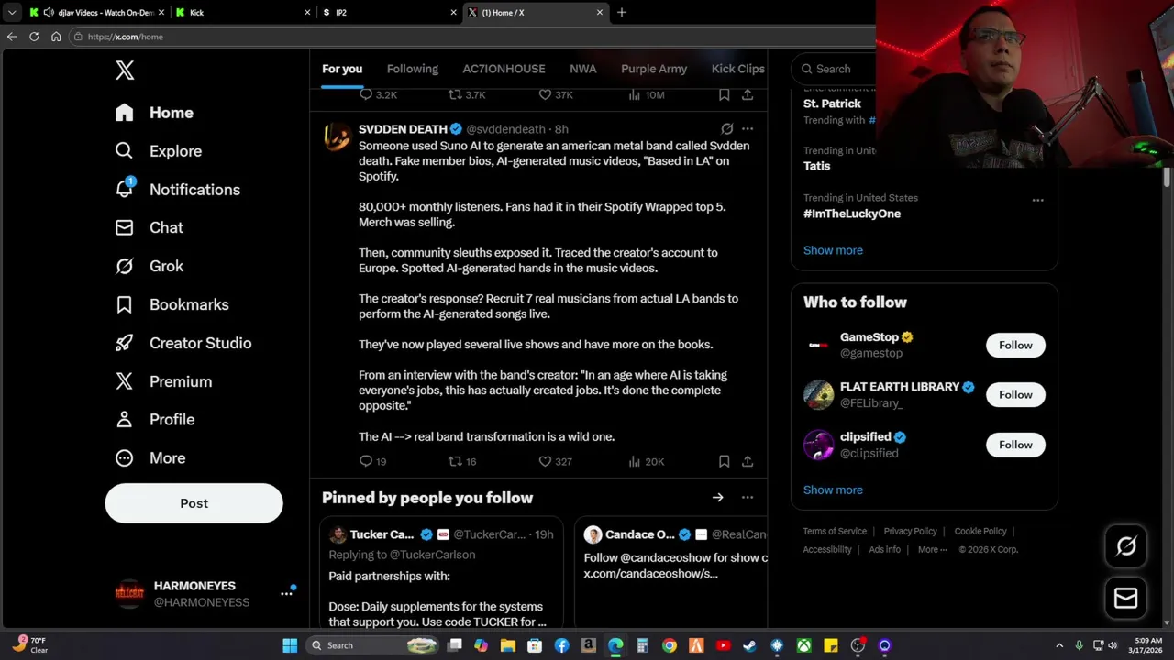Viewport: 1174px width, 660px height.
Task: Share the SVDDEN DEATH post
Action: 748,461
